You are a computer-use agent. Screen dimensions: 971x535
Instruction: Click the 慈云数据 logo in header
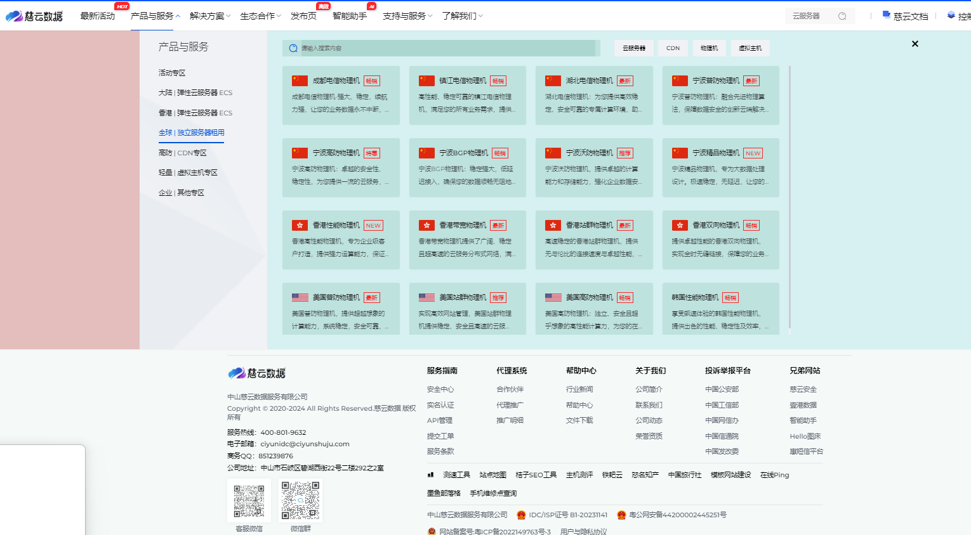[x=34, y=16]
